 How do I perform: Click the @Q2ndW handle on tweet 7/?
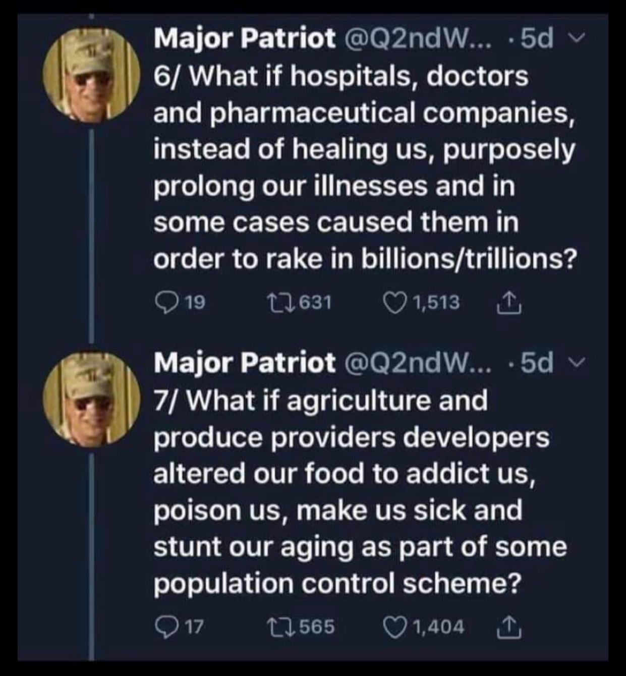pyautogui.click(x=417, y=362)
